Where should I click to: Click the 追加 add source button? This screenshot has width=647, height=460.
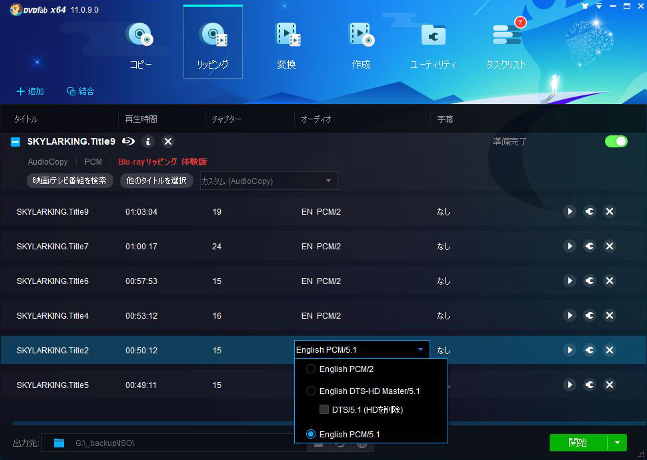pyautogui.click(x=30, y=91)
